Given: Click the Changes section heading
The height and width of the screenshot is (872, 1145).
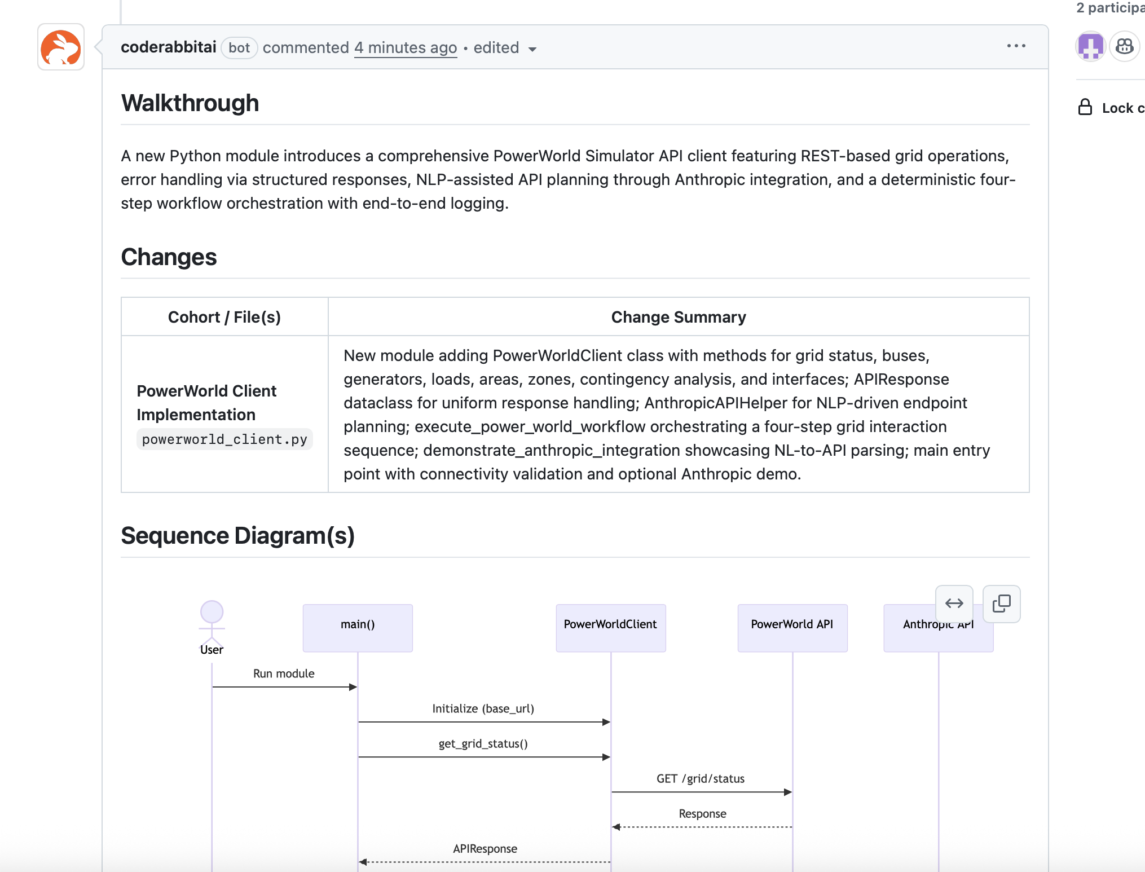Looking at the screenshot, I should pyautogui.click(x=169, y=257).
